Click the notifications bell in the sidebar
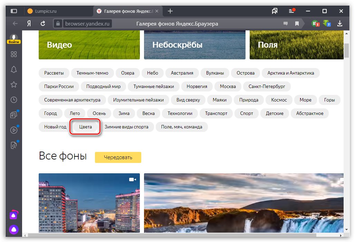The height and width of the screenshot is (242, 355). [x=14, y=69]
